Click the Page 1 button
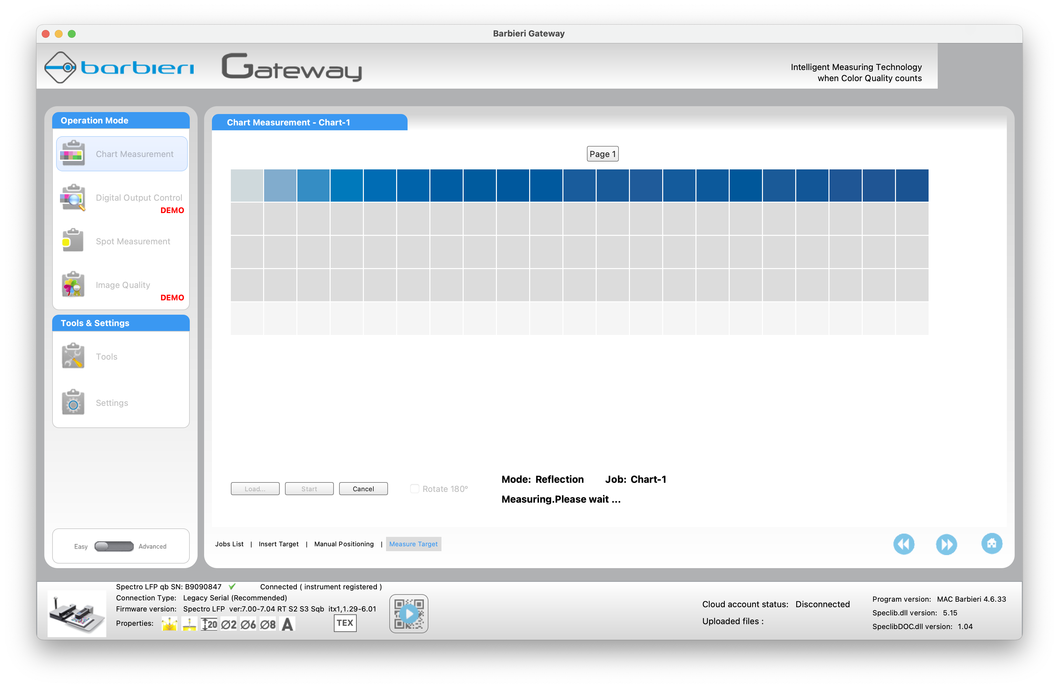This screenshot has height=688, width=1059. (602, 154)
